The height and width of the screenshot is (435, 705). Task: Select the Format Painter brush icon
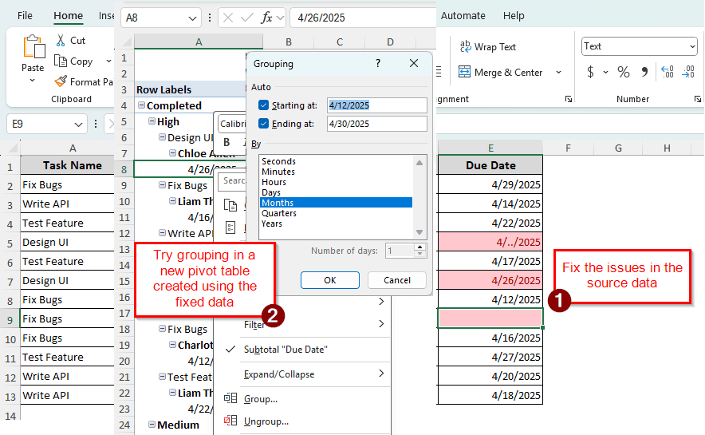tap(61, 81)
